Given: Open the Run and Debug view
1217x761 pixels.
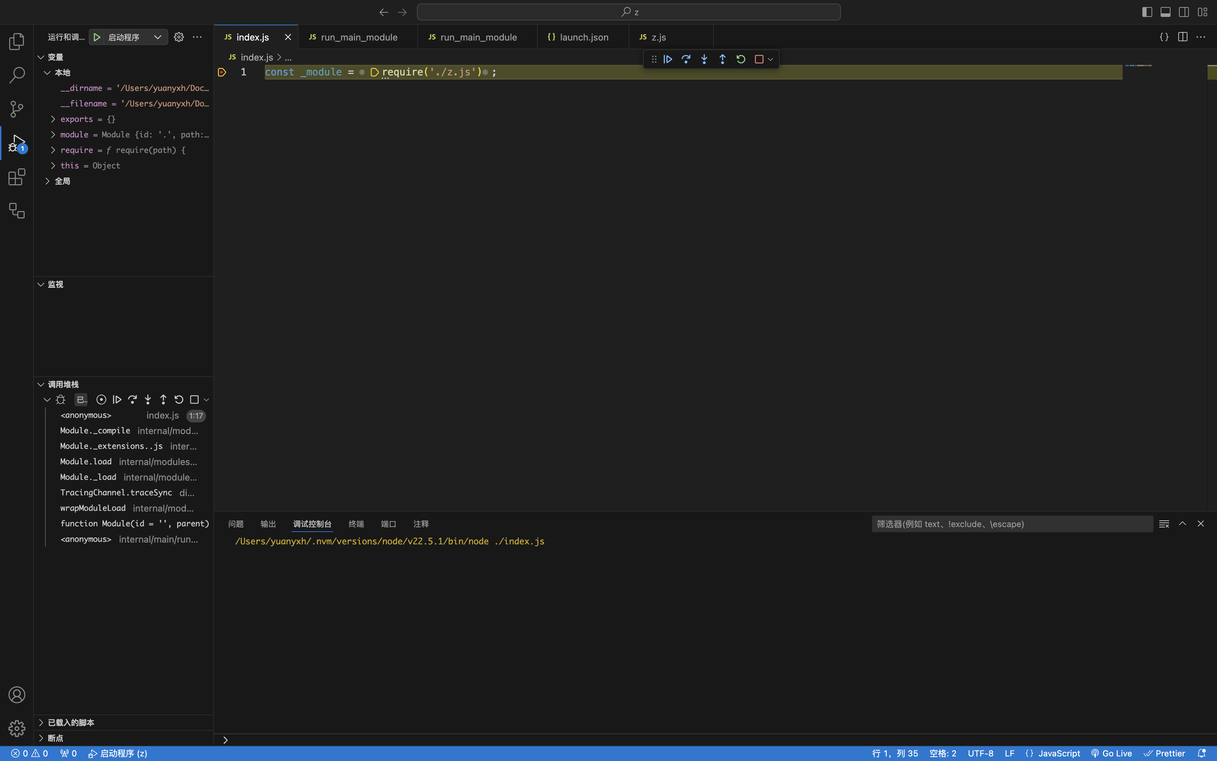Looking at the screenshot, I should pyautogui.click(x=17, y=143).
